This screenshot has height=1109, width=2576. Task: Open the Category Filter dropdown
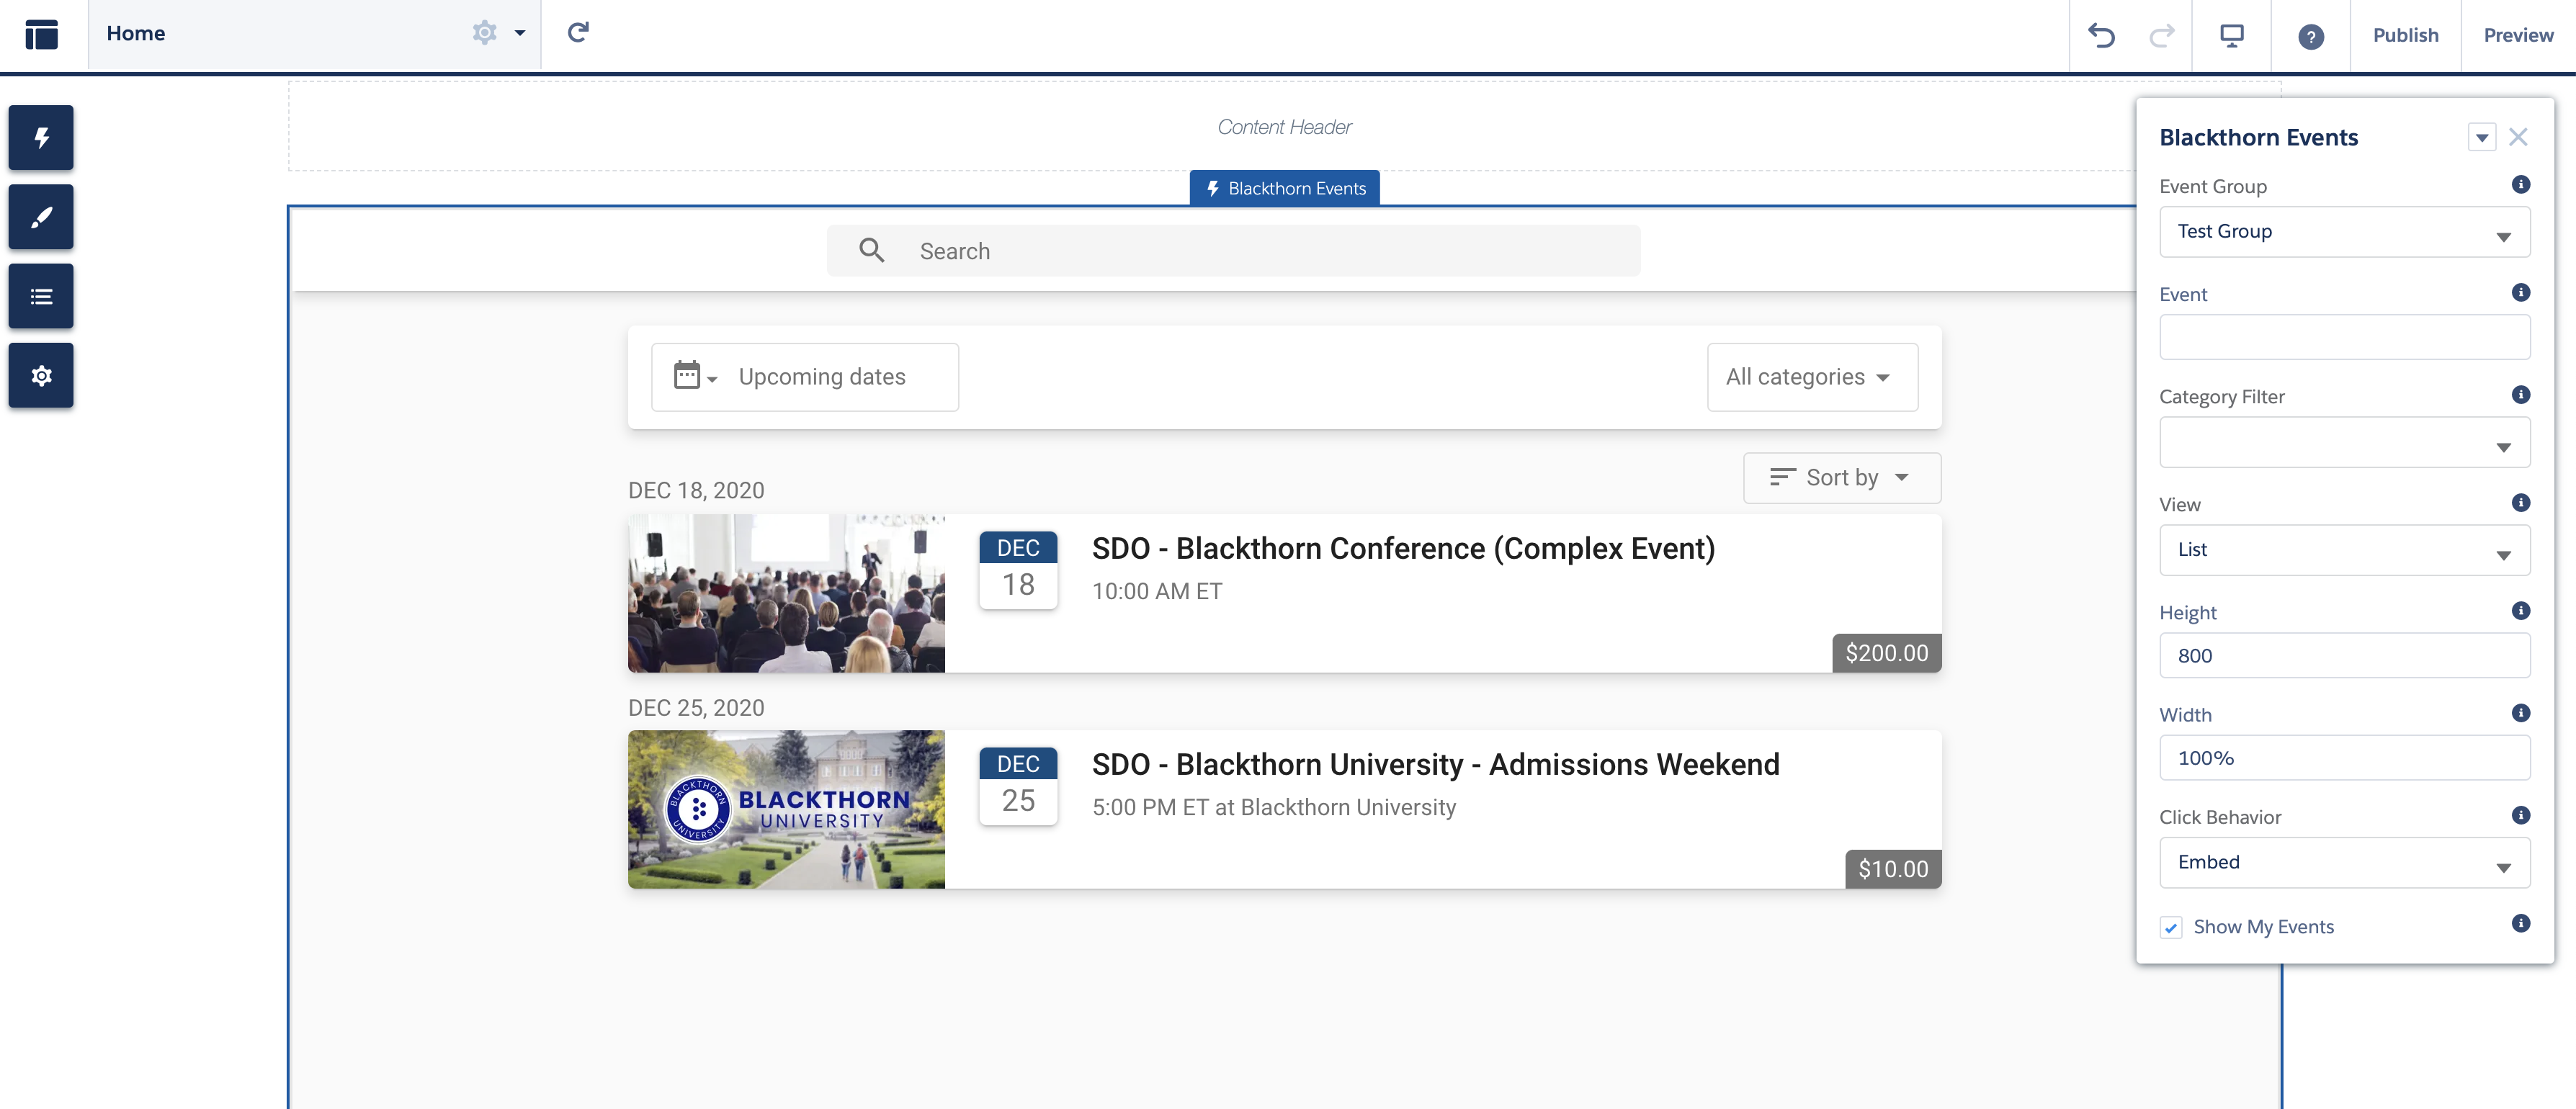point(2344,442)
